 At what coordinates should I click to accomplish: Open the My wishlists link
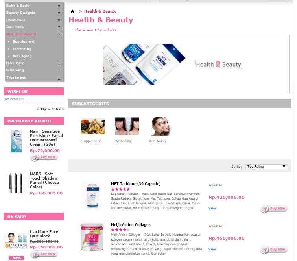[52, 109]
